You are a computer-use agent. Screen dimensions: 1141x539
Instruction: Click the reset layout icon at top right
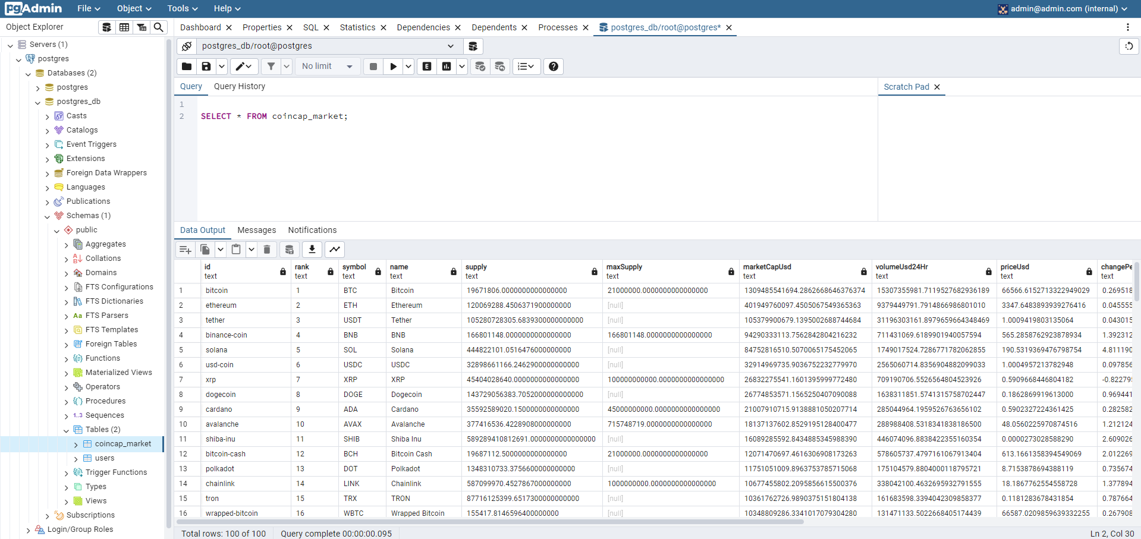(x=1129, y=46)
